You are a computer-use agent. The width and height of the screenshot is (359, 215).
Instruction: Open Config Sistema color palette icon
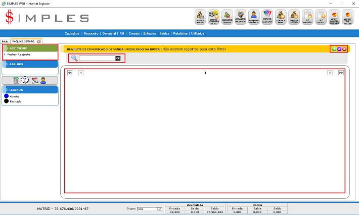point(267,17)
